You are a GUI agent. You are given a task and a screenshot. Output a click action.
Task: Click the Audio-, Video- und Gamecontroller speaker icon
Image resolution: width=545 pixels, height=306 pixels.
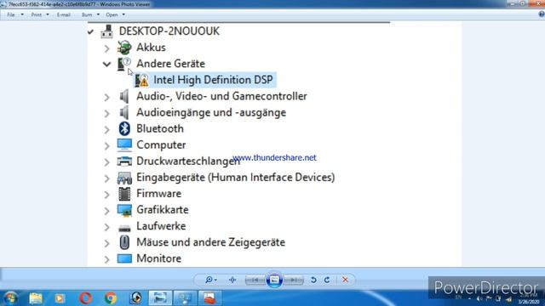tap(124, 96)
